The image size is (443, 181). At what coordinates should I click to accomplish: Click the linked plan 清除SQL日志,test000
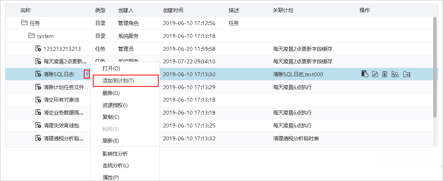click(x=298, y=74)
